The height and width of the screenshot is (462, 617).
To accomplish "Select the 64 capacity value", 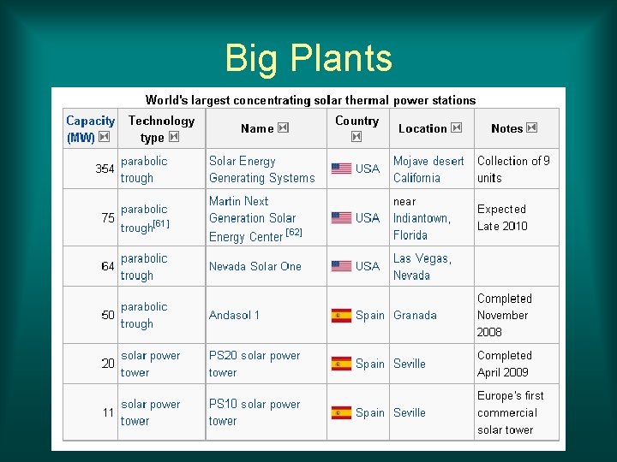I will 108,266.
